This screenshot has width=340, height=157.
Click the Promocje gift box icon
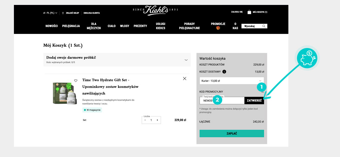click(x=218, y=28)
